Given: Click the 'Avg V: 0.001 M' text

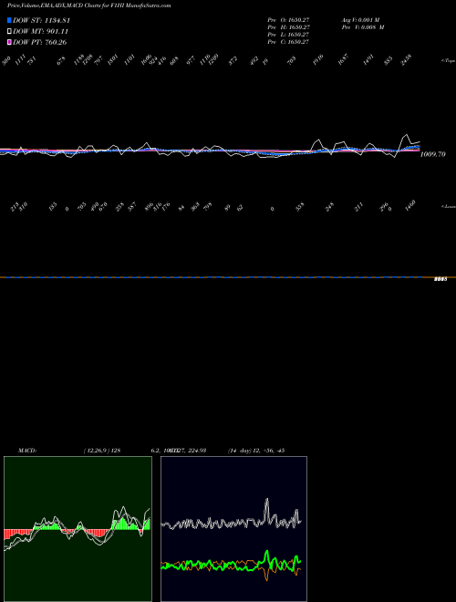Looking at the screenshot, I should [360, 20].
